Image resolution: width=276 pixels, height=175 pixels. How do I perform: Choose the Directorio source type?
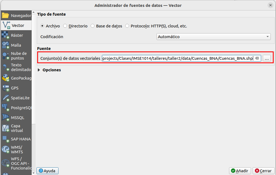pos(65,26)
